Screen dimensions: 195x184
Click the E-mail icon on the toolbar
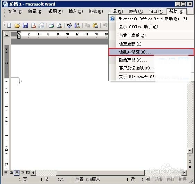[41, 25]
